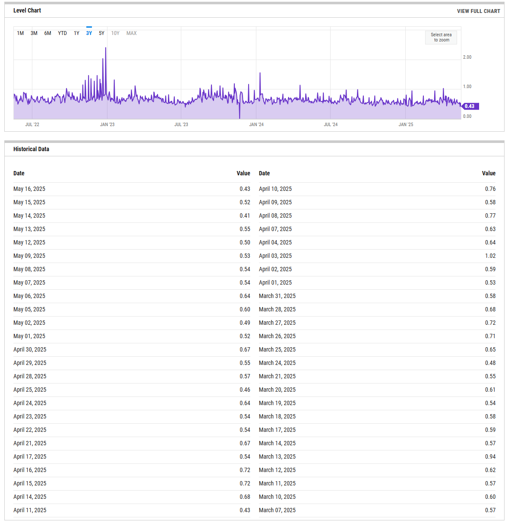
Task: Choose the 5Y time range
Action: tap(101, 33)
